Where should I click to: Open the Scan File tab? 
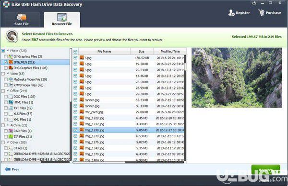tap(22, 20)
